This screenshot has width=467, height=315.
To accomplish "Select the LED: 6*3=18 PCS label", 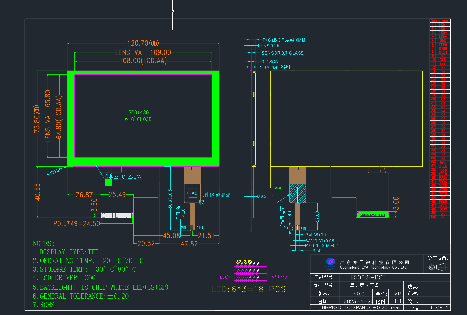I will (249, 289).
